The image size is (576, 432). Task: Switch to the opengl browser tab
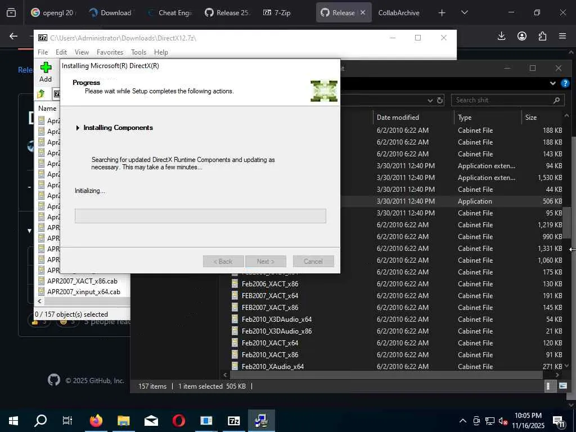pyautogui.click(x=53, y=13)
